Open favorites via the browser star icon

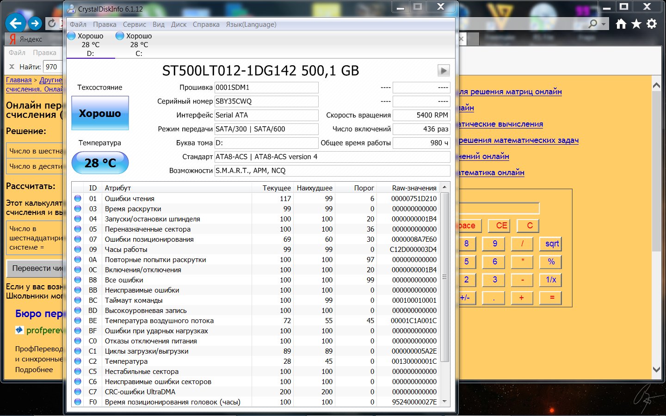click(636, 24)
